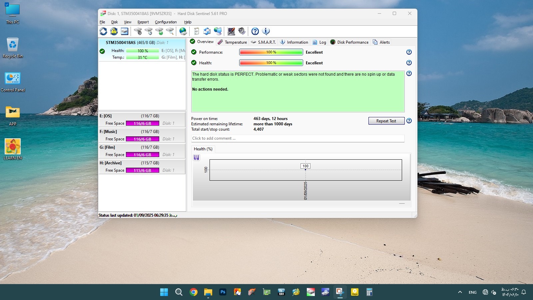The width and height of the screenshot is (533, 300).
Task: Click the help icon beside the status text box
Action: click(409, 73)
